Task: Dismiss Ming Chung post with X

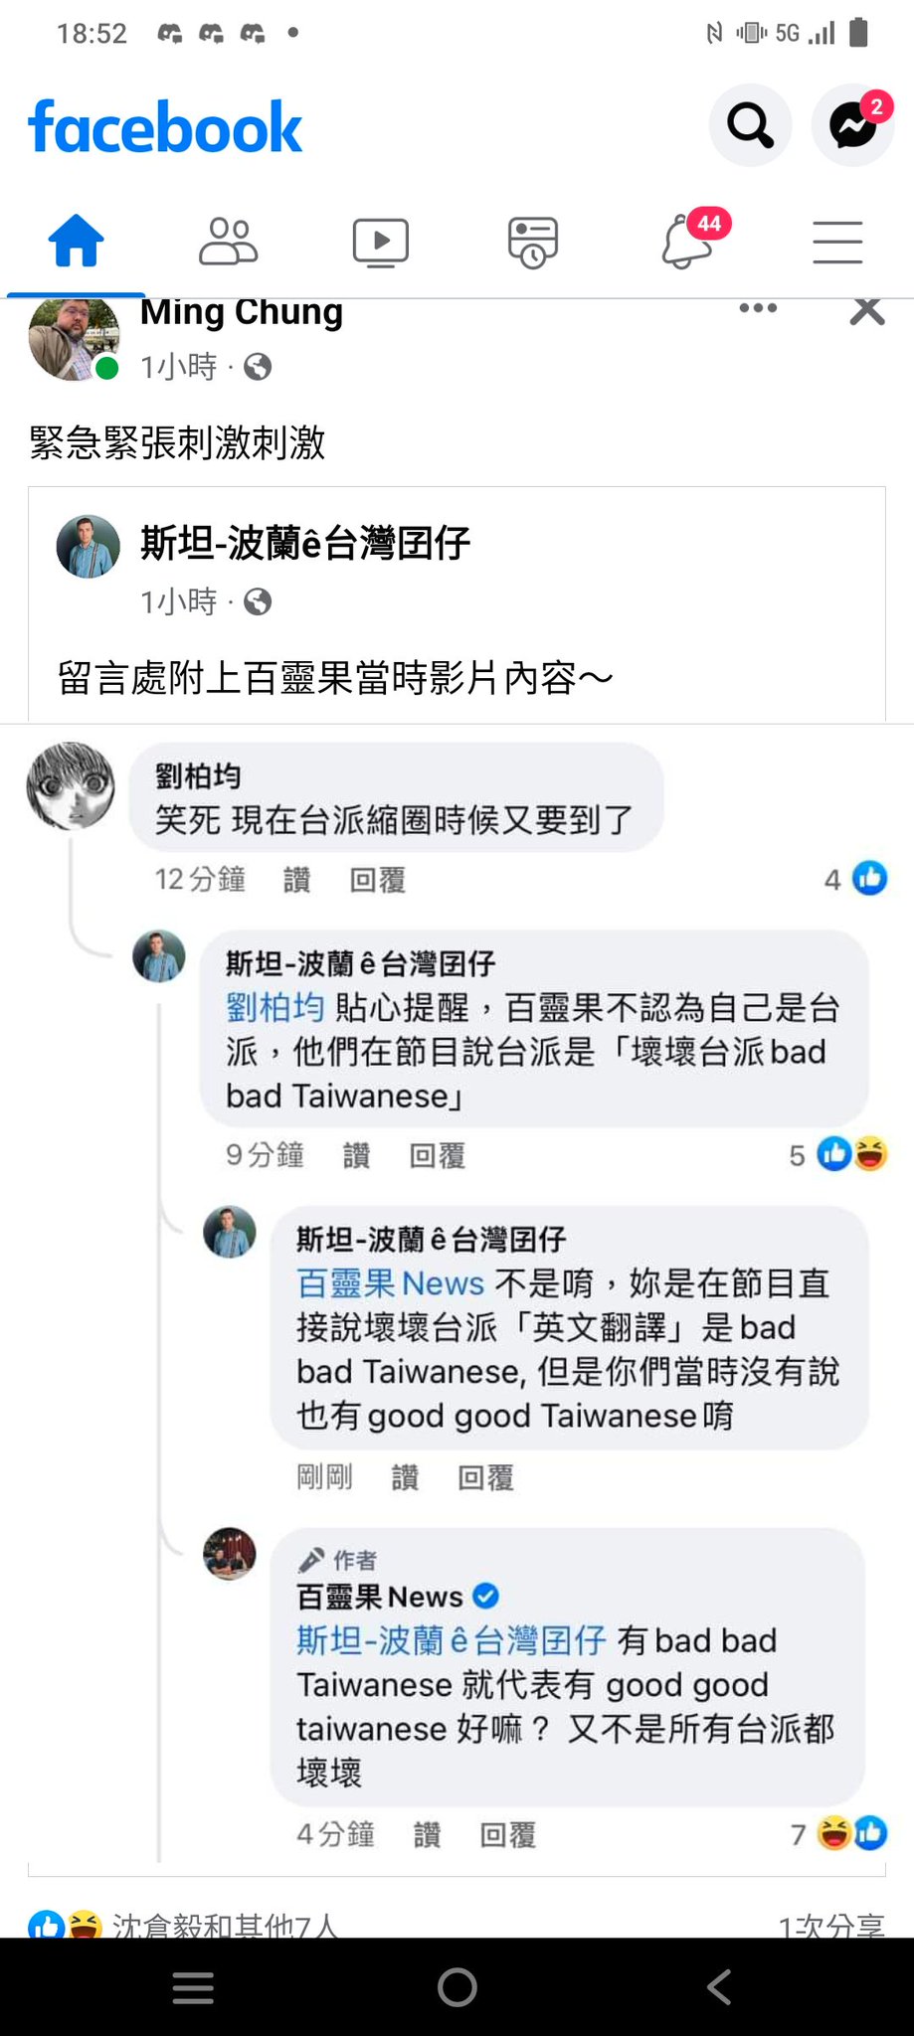Action: [x=867, y=311]
